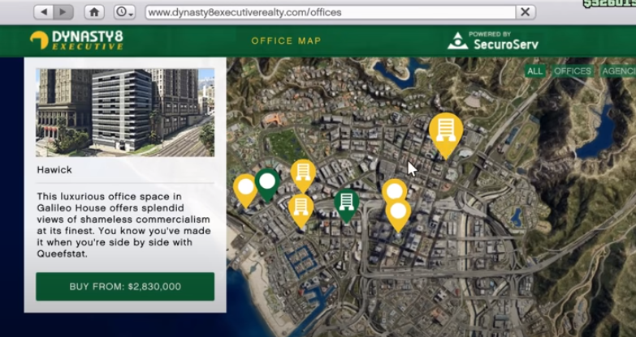This screenshot has width=636, height=337.
Task: Click the dynasty8executiverealty.com address bar
Action: click(x=330, y=12)
